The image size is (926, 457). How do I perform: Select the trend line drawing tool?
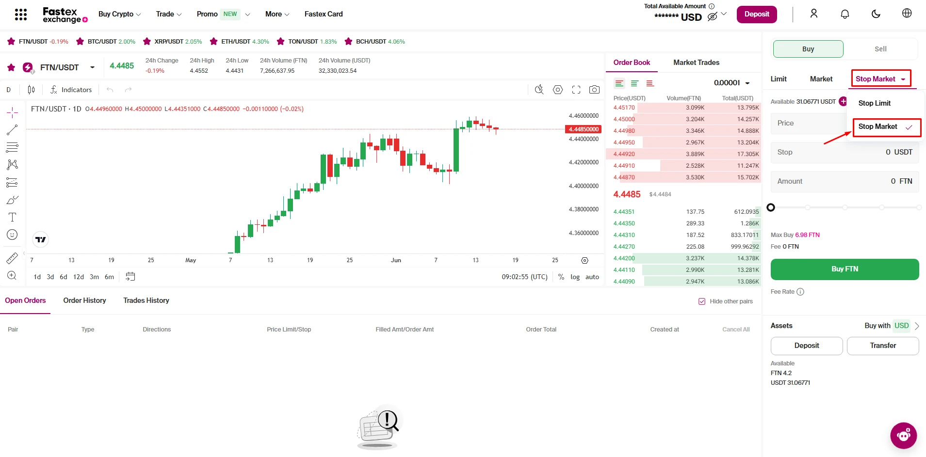pyautogui.click(x=12, y=130)
